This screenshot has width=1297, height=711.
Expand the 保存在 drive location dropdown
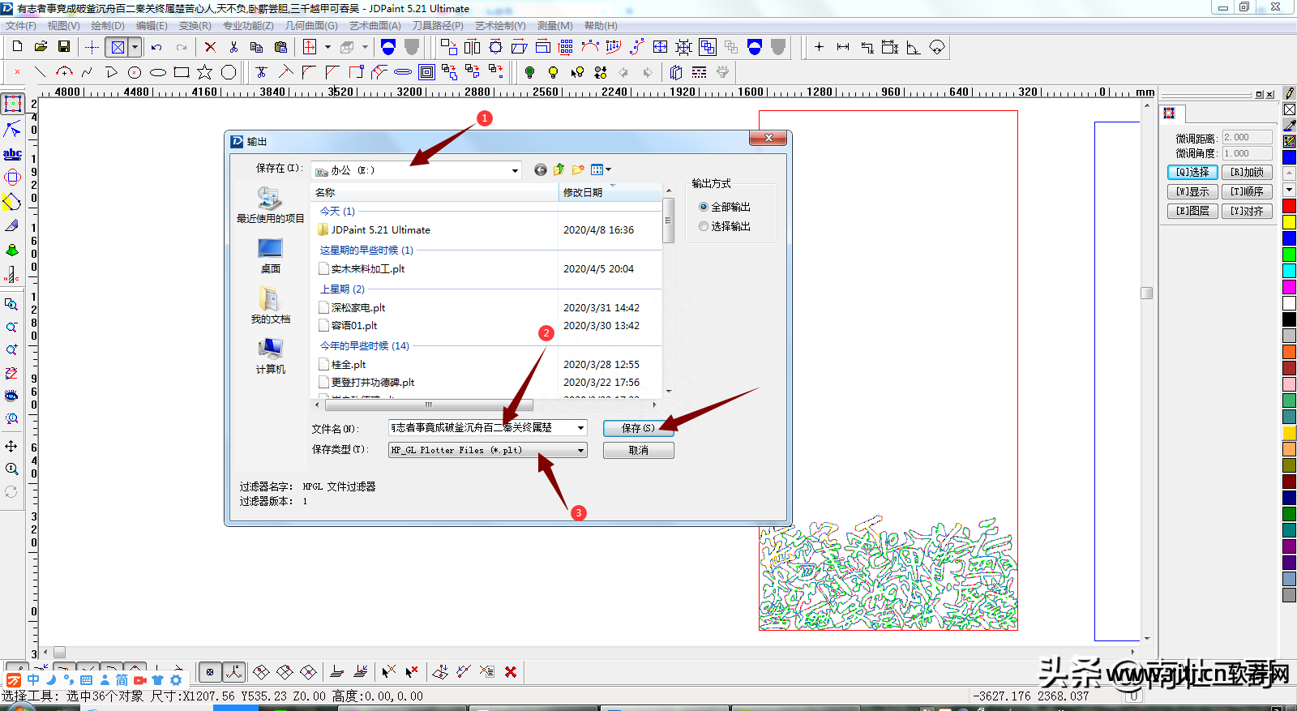515,170
